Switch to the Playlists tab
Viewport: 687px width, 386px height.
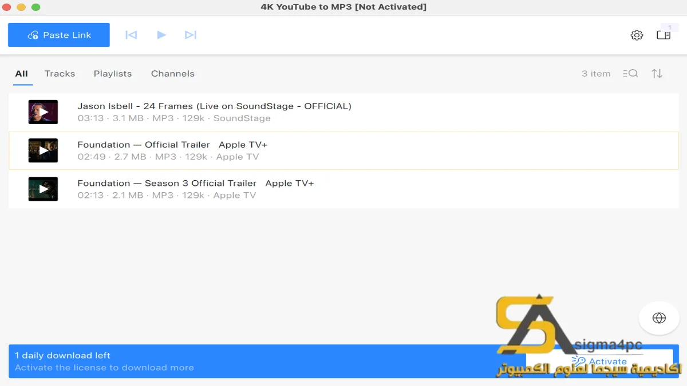pyautogui.click(x=113, y=73)
